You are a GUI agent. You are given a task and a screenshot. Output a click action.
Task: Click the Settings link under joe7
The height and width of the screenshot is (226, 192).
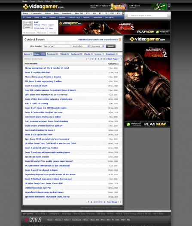pyautogui.click(x=37, y=25)
